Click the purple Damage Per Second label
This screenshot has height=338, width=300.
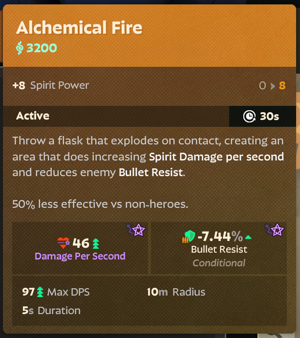80,256
